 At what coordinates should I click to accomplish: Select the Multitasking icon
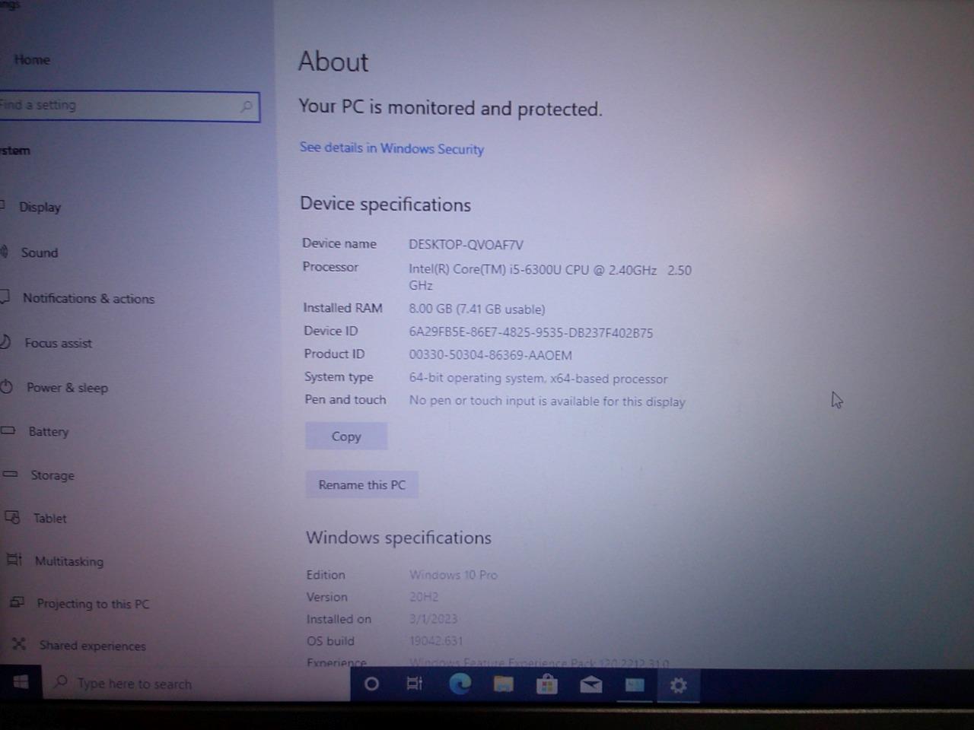tap(14, 560)
